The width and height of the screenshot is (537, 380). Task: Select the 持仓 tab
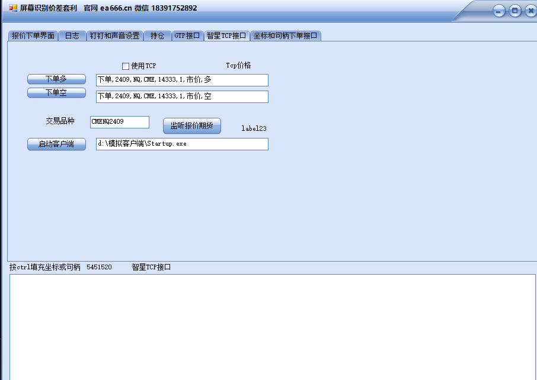click(x=157, y=36)
